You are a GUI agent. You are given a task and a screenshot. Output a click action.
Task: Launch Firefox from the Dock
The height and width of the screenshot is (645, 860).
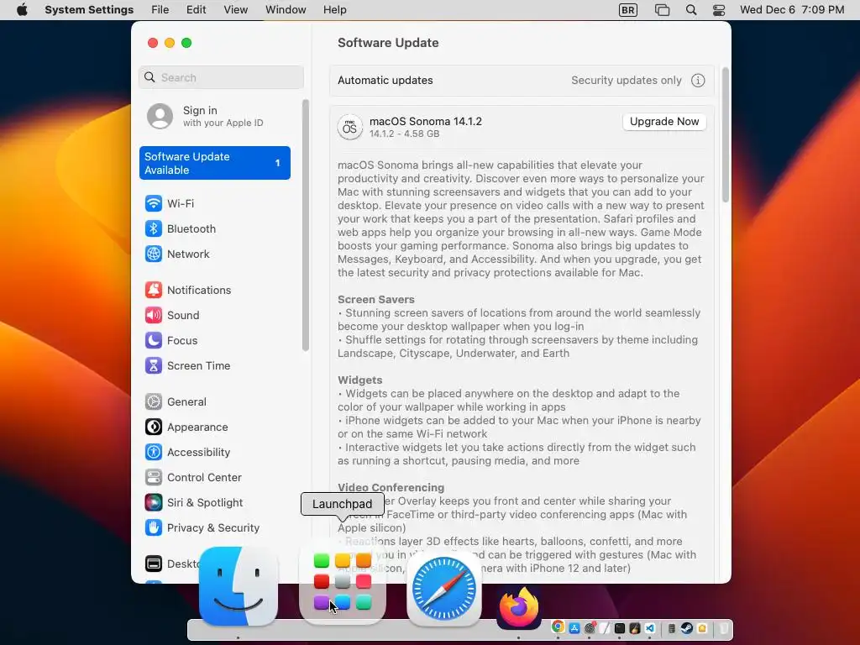(519, 607)
